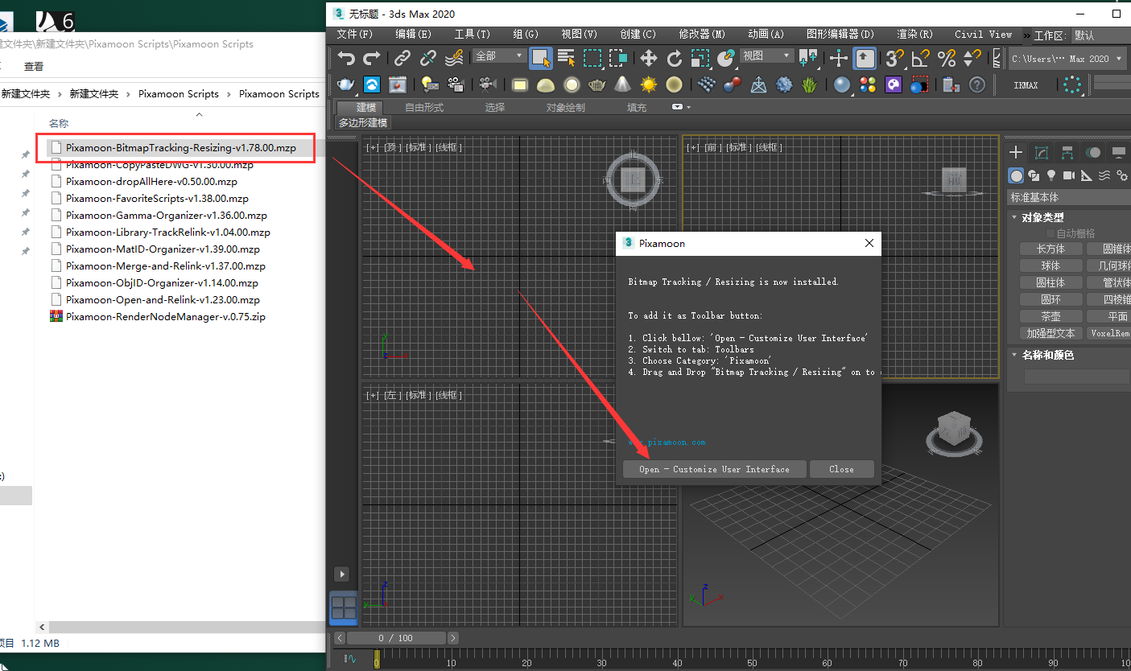
Task: Click the help question mark icon
Action: (976, 84)
